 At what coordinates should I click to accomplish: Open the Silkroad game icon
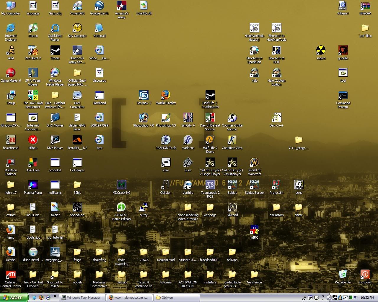pos(232,210)
